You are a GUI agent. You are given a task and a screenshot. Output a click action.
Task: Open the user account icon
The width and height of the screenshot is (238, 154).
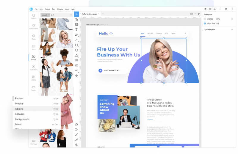(214, 9)
